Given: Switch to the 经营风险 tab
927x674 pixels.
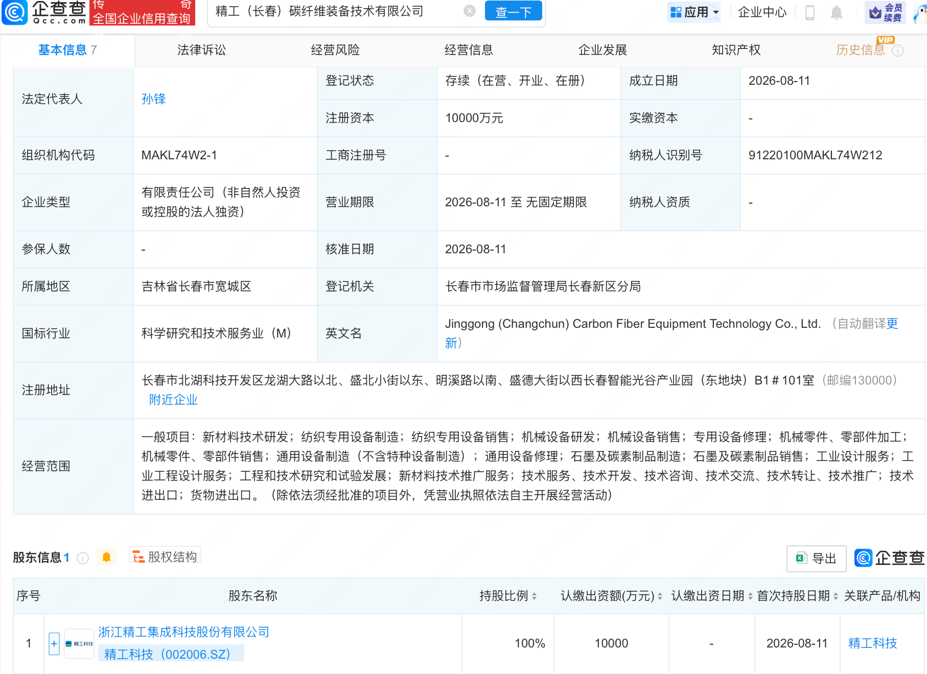Looking at the screenshot, I should tap(335, 50).
